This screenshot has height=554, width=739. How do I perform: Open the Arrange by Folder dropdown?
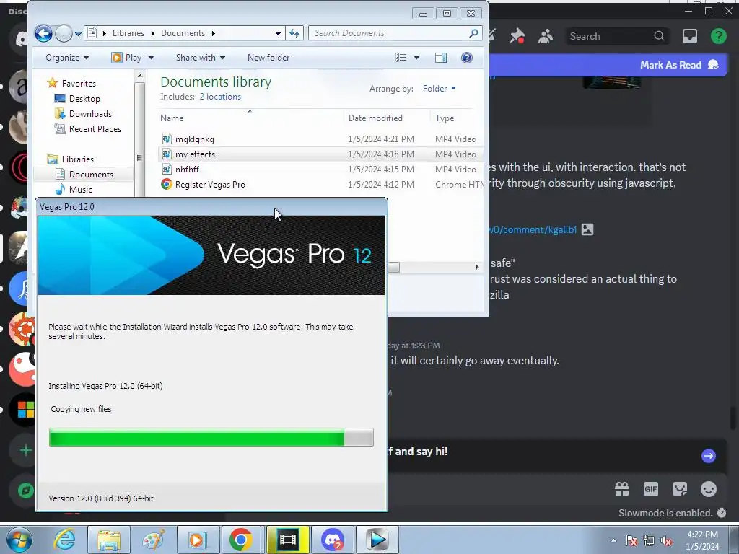click(x=440, y=89)
